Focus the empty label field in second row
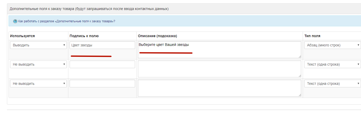 click(102, 64)
